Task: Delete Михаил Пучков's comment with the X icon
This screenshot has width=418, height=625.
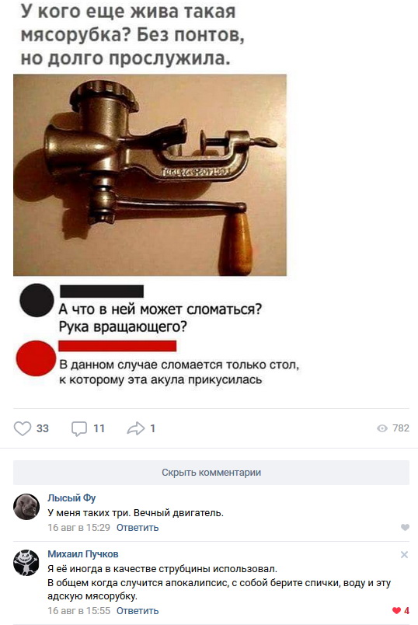Action: 404,554
